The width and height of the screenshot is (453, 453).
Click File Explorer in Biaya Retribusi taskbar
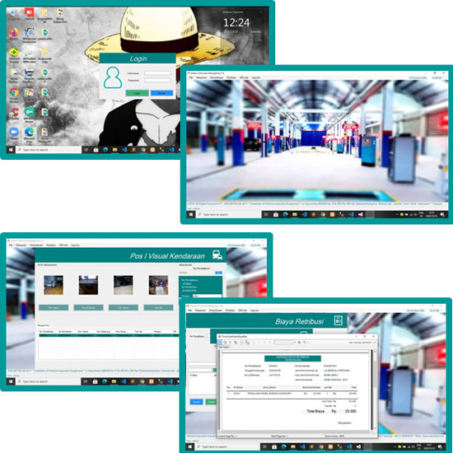click(293, 446)
